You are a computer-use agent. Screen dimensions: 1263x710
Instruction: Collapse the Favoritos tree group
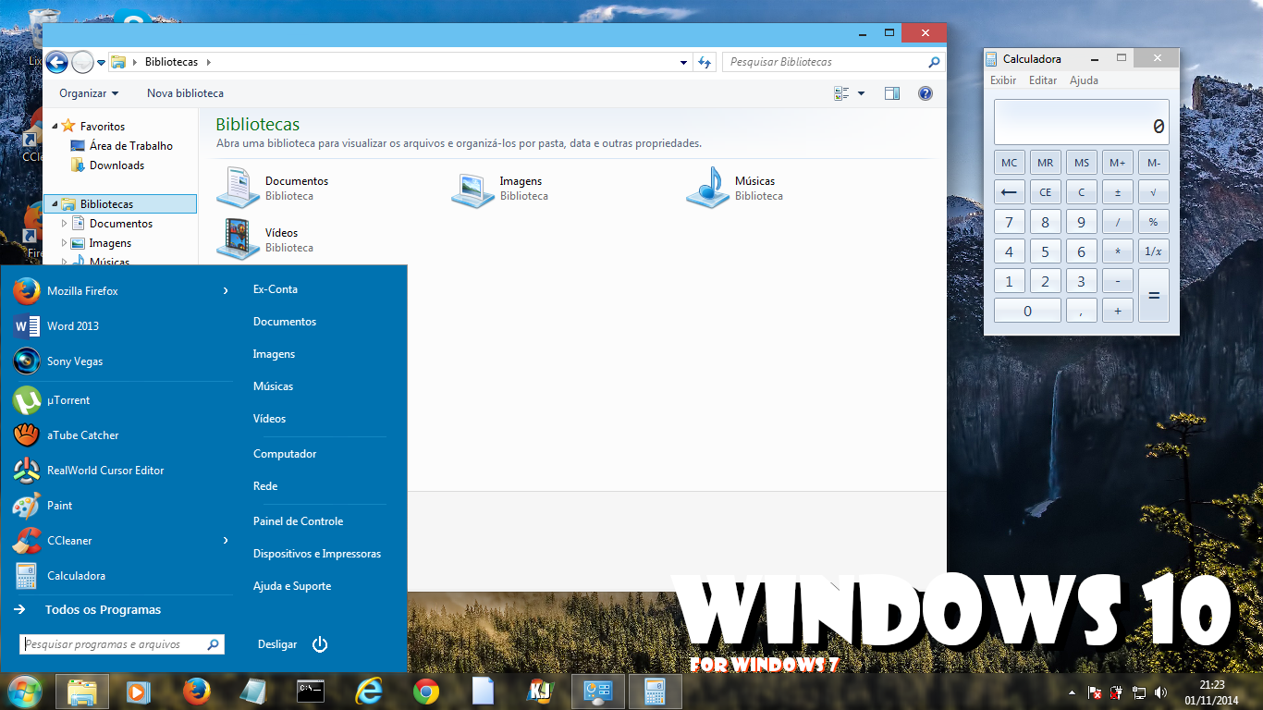[55, 127]
